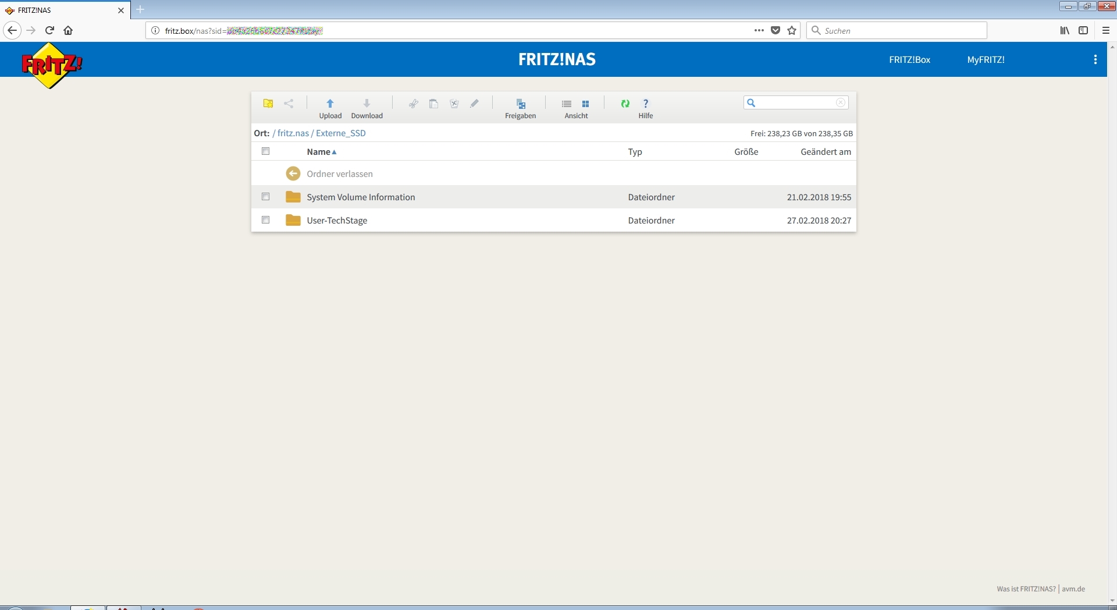Image resolution: width=1117 pixels, height=610 pixels.
Task: Click the fritz.nas breadcrumb link
Action: point(293,133)
